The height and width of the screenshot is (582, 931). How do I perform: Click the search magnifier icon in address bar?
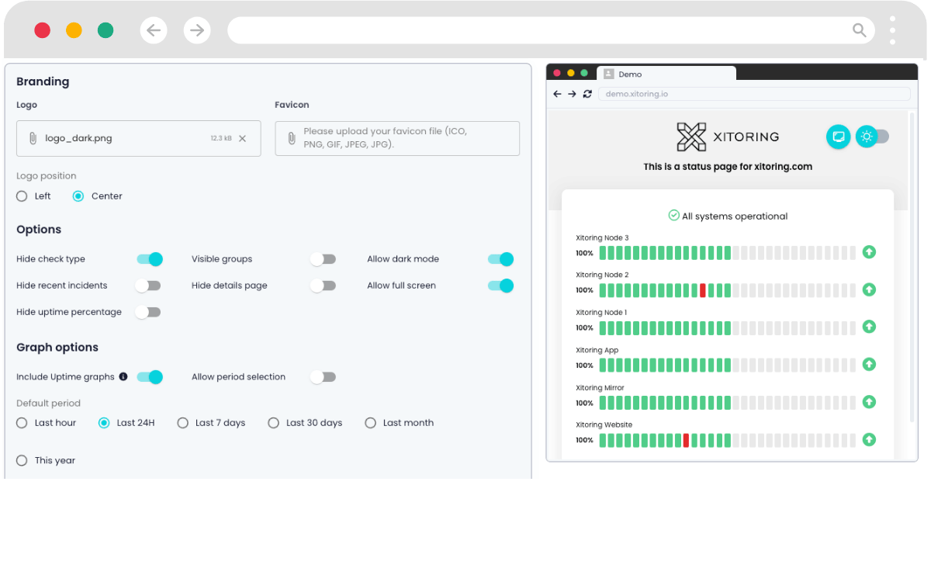(x=859, y=30)
